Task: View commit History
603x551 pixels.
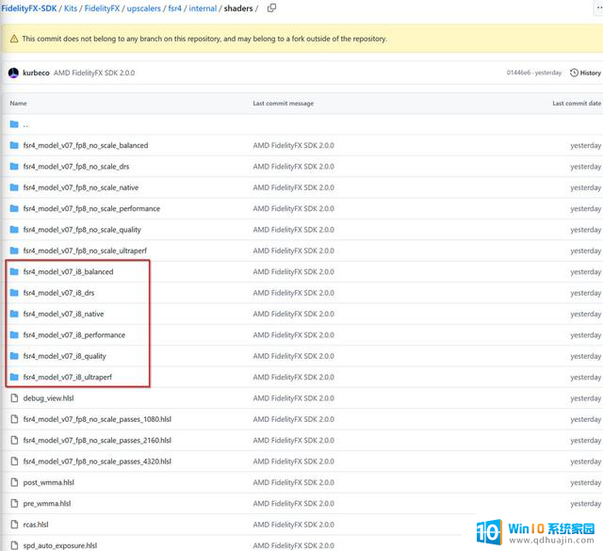Action: 585,73
